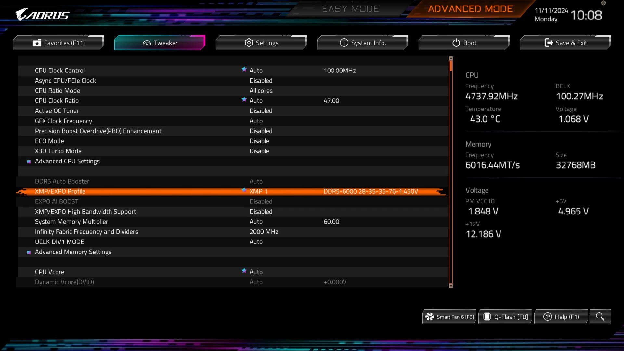Click the Advanced Memory Settings square bullet icon

(x=29, y=252)
